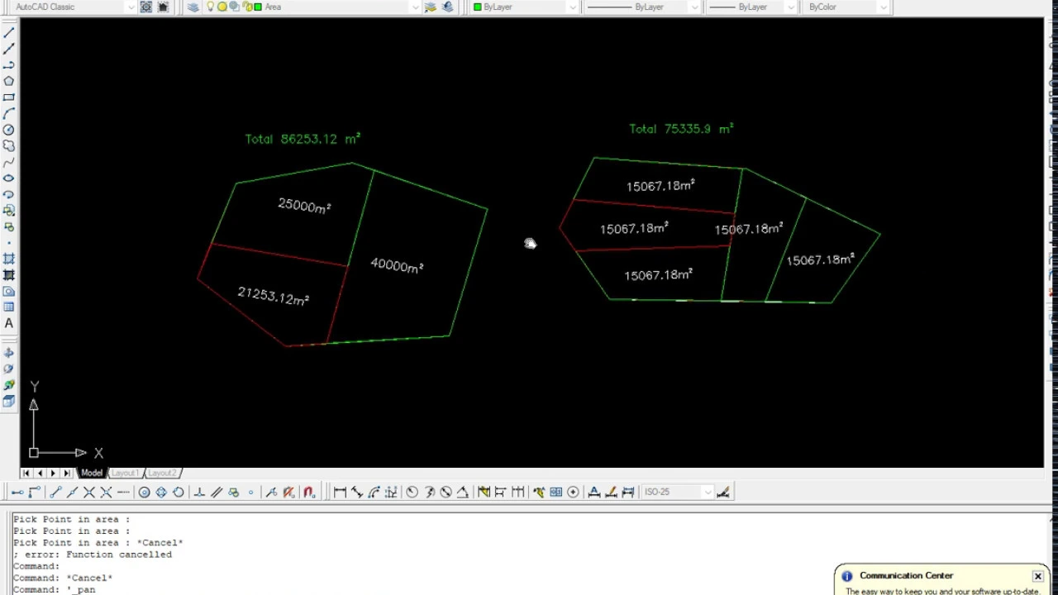The width and height of the screenshot is (1058, 595).
Task: Select the Polygon tool
Action: [9, 81]
